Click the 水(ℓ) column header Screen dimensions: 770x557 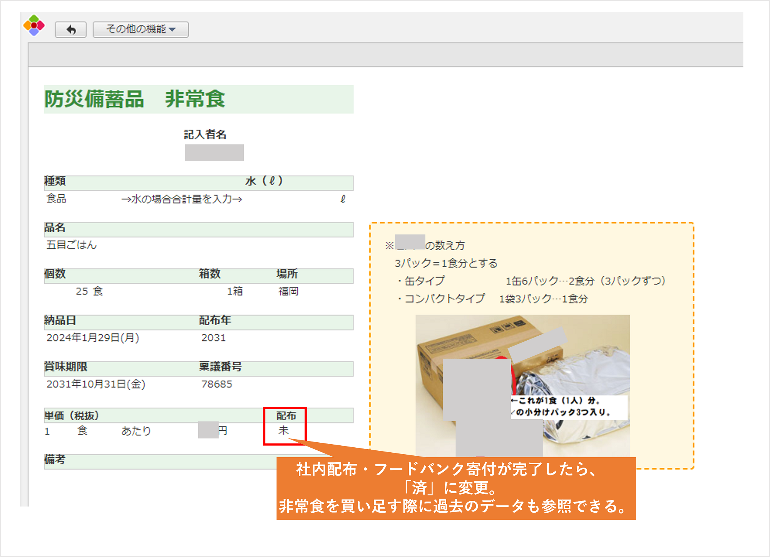(264, 181)
